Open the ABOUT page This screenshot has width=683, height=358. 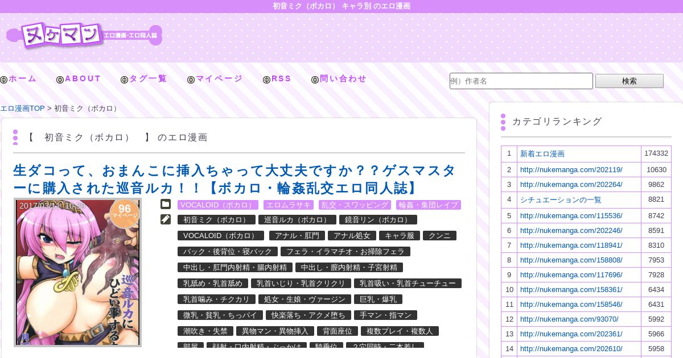coord(79,79)
